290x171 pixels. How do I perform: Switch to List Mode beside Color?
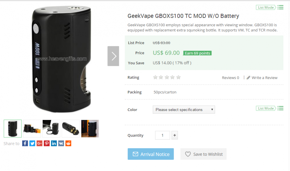(x=269, y=108)
